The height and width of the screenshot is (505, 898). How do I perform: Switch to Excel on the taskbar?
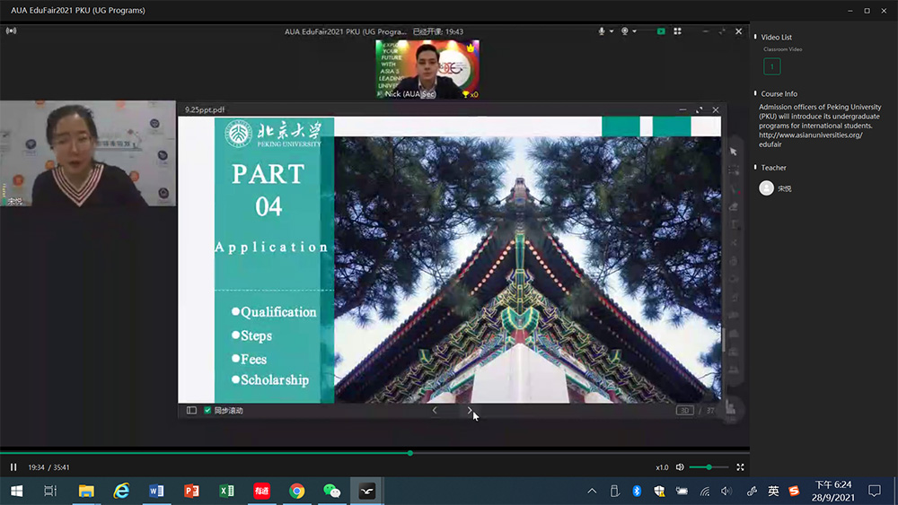point(227,491)
